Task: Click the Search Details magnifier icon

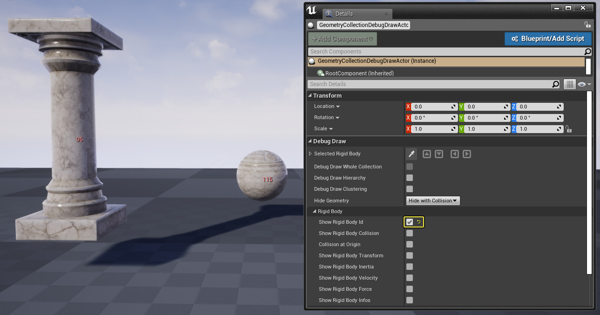Action: coord(556,84)
